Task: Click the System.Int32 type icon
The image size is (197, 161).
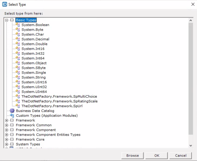Action: (x=18, y=53)
